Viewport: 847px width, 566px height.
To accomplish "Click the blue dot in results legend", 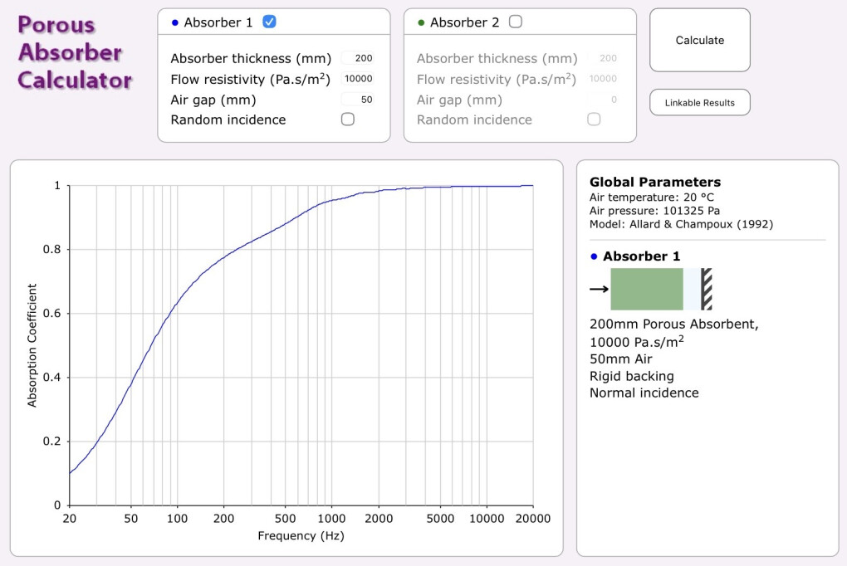I will (x=595, y=256).
